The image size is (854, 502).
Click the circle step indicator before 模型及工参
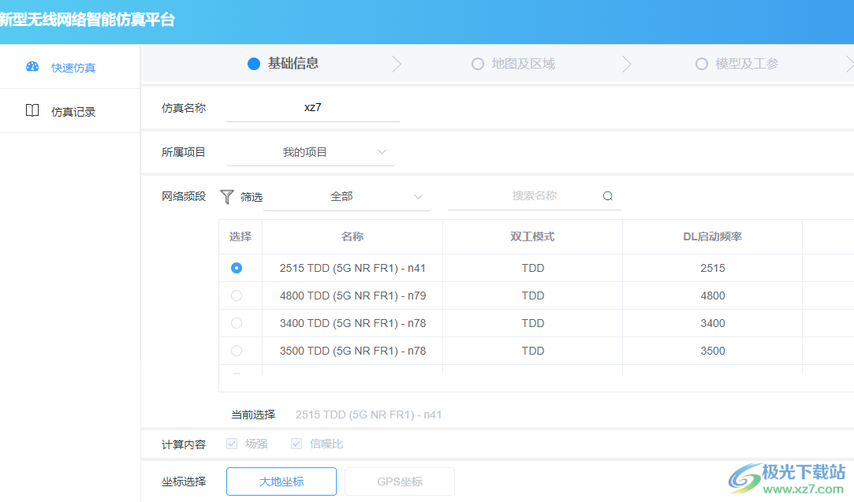(701, 63)
